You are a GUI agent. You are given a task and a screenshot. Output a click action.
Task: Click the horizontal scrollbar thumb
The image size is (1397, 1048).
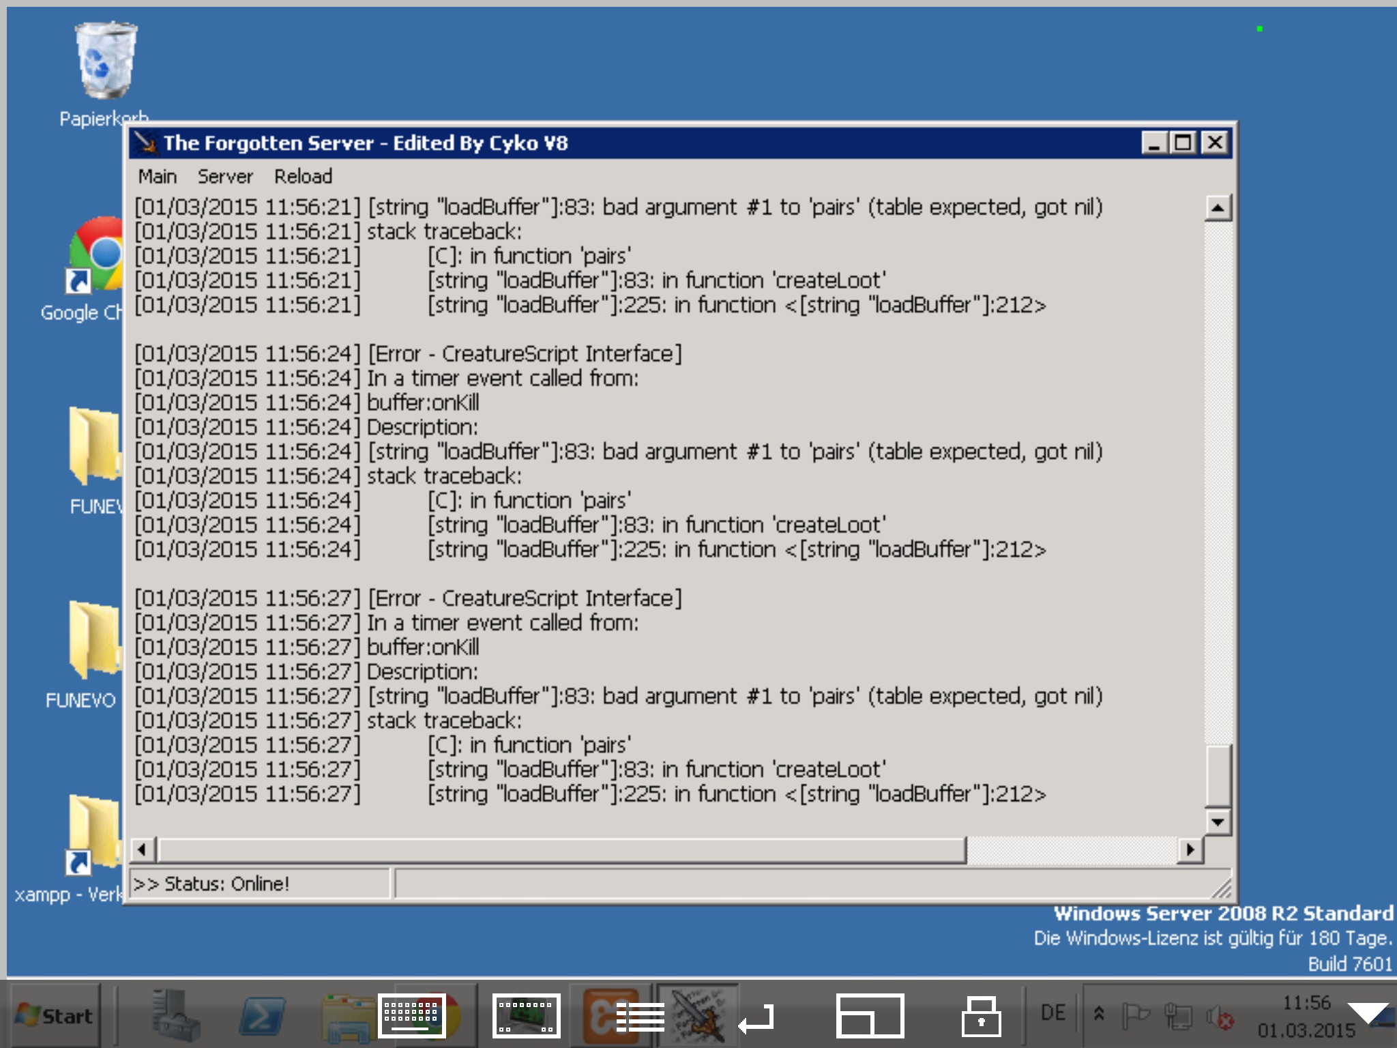tap(562, 850)
